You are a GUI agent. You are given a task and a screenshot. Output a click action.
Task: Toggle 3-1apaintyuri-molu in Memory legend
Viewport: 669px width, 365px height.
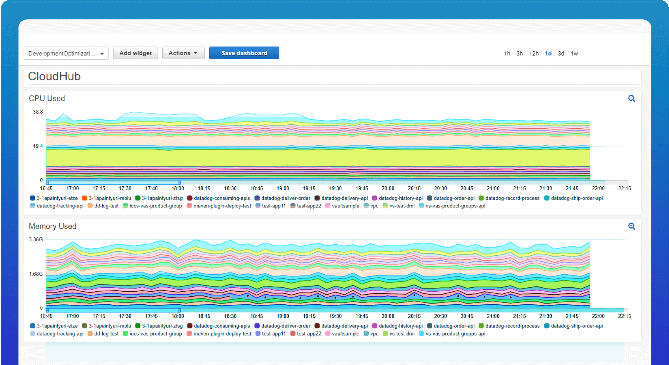coord(107,326)
